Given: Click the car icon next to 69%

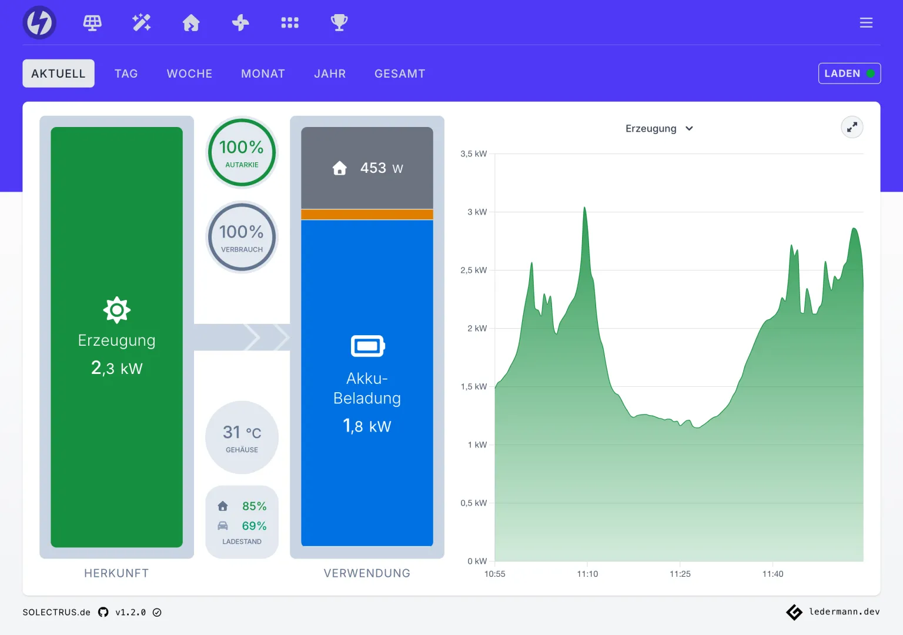Looking at the screenshot, I should pyautogui.click(x=223, y=526).
